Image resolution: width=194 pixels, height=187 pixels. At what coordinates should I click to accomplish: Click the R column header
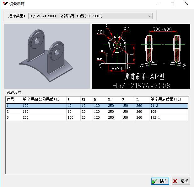pyautogui.click(x=128, y=100)
